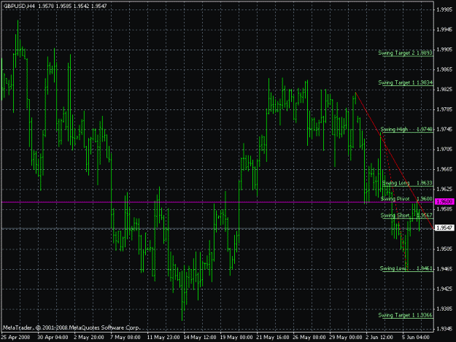Click the 25 Apr 2008 date label
Screen dimensions: 456x342
tap(16, 338)
